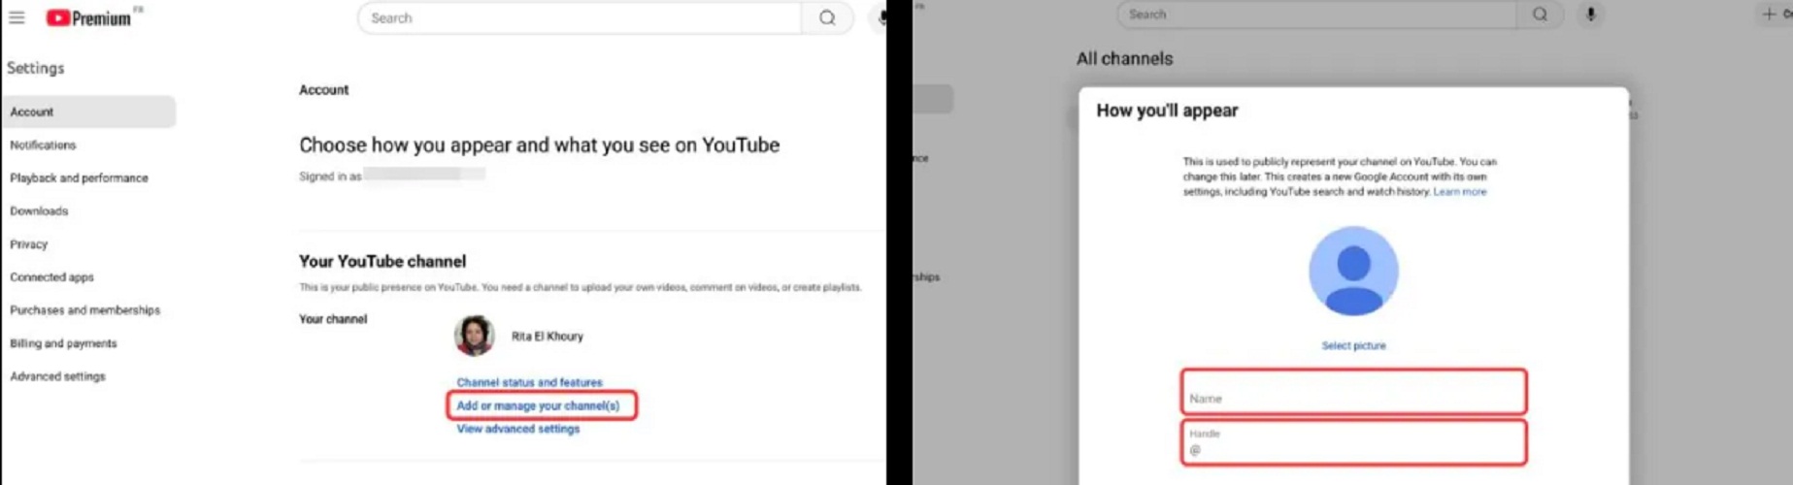The image size is (1793, 485).
Task: Open Billing and payments
Action: [x=63, y=343]
